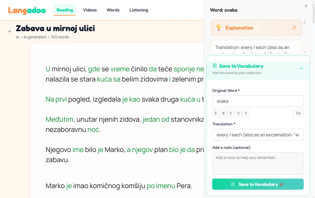Screen dimensions: 315x198
Task: Click the scroll-down arrow below the translation box
Action: click(304, 52)
